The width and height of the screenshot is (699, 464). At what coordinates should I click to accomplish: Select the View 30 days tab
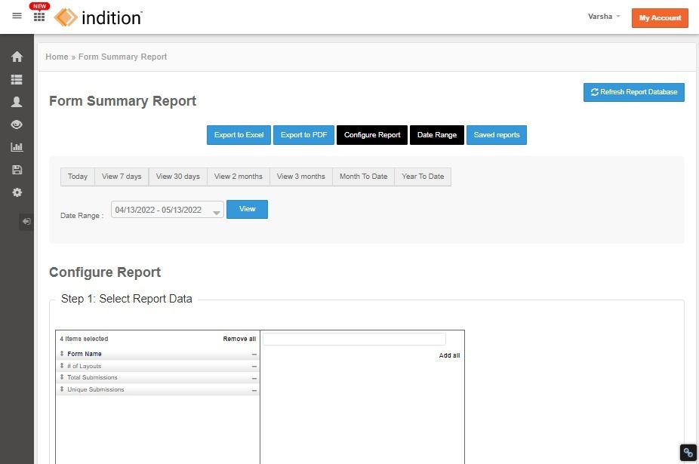pos(178,177)
